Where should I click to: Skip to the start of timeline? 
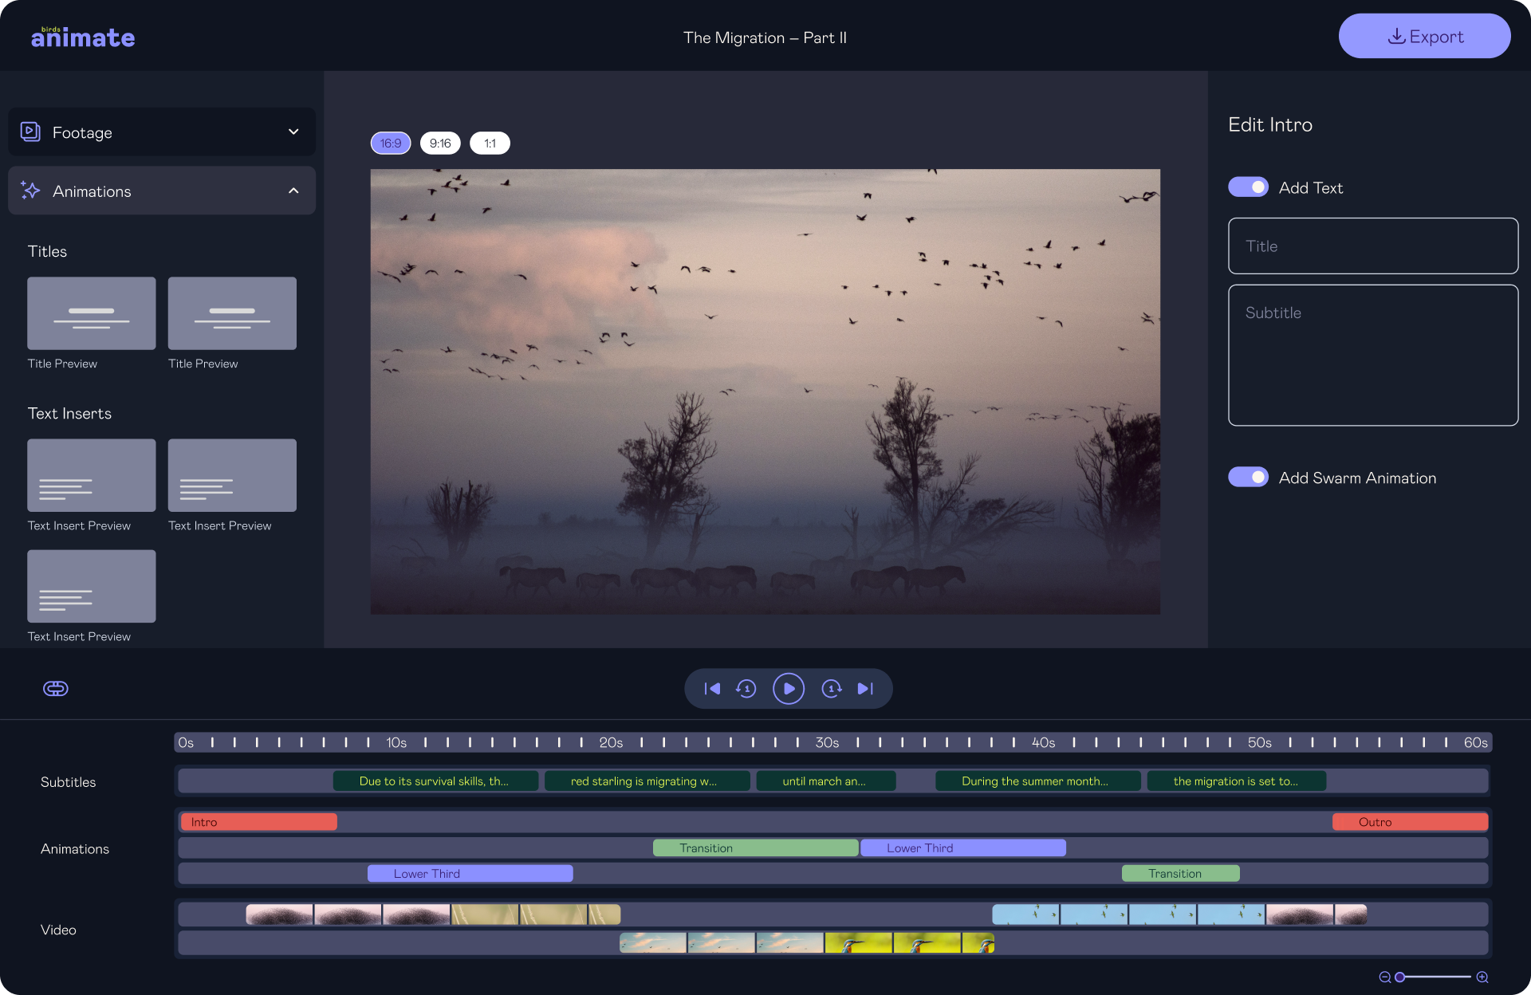pyautogui.click(x=712, y=689)
